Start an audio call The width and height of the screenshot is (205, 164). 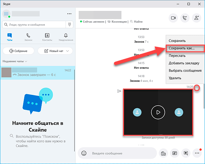185,18
